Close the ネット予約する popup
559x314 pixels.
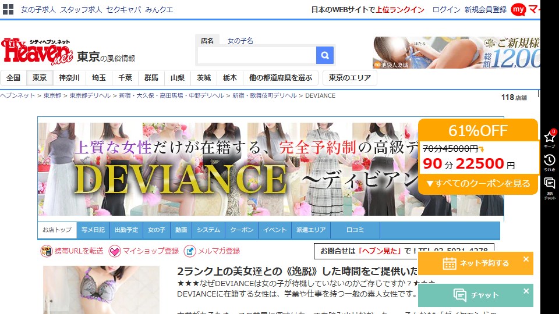coord(526,259)
